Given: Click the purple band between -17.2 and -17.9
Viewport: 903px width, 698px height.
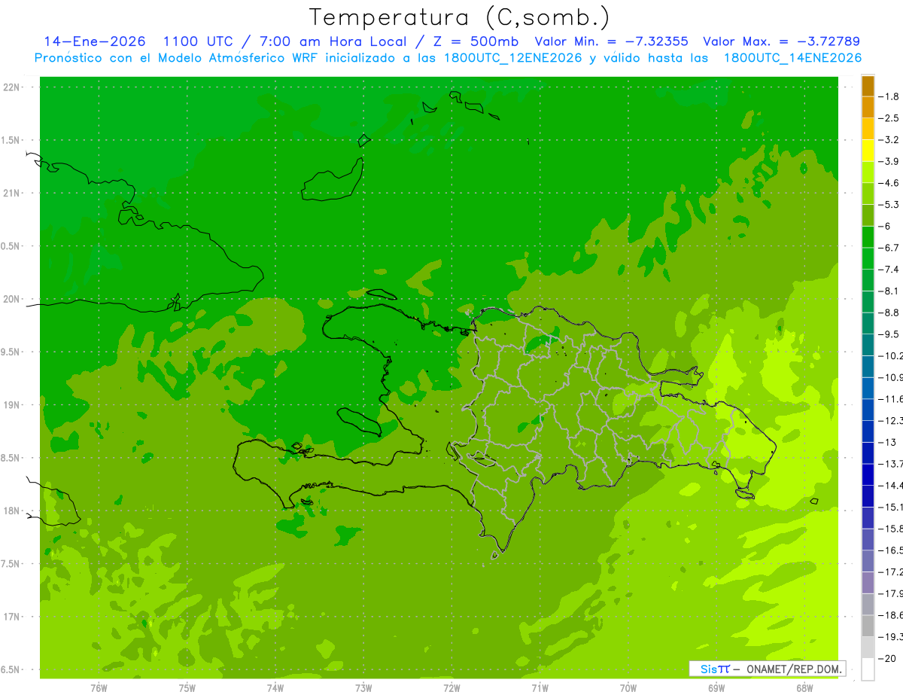Looking at the screenshot, I should point(868,583).
